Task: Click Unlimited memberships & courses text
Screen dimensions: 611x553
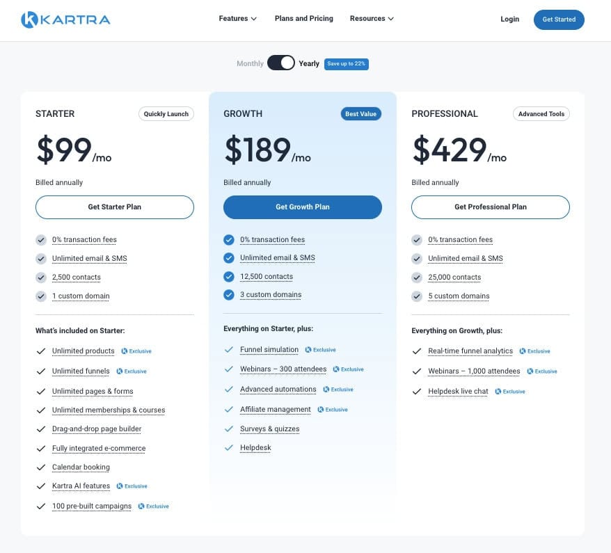Action: (109, 410)
